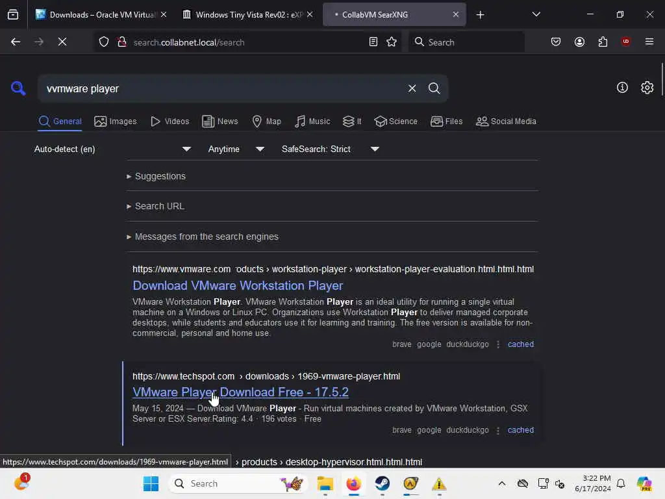Open uBlock Origin extension icon
Image resolution: width=665 pixels, height=499 pixels.
[x=625, y=42]
